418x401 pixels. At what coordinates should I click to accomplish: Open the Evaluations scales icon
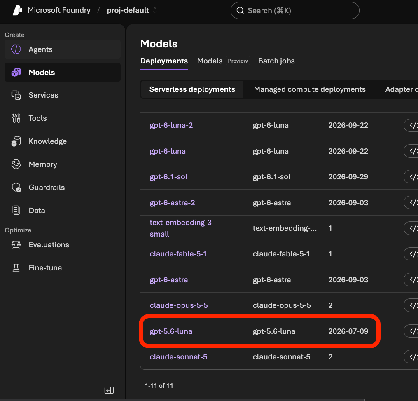(x=16, y=245)
